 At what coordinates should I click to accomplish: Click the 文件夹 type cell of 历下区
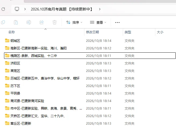[x=130, y=86]
